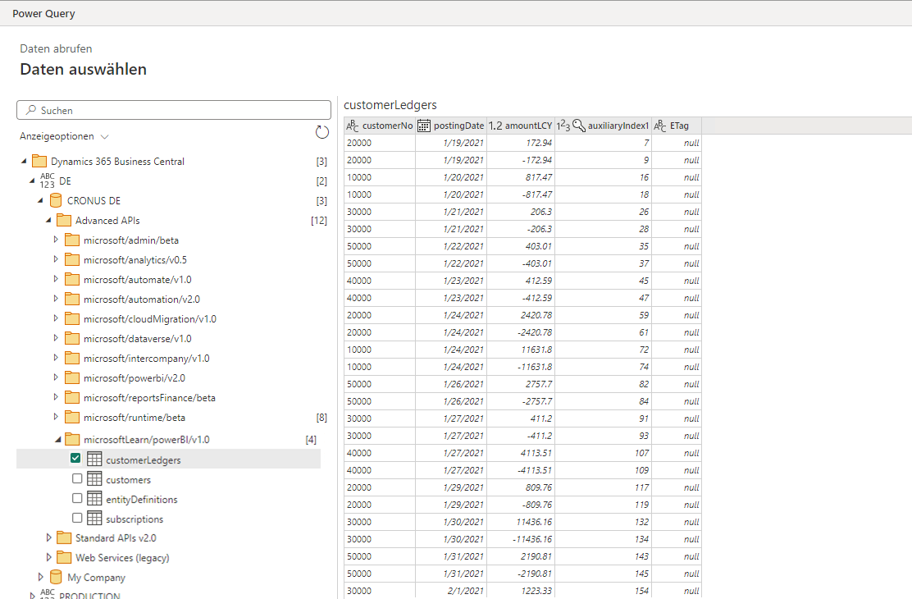Screen dimensions: 912x599
Task: Click the amountLCY cell -11436.16
Action: [521, 539]
